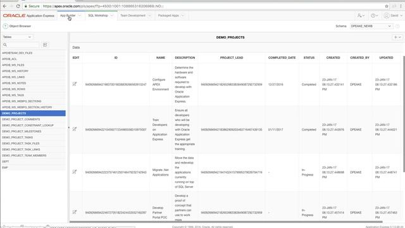The height and width of the screenshot is (228, 405).
Task: Select the DEMO_PROJECT_TEAM_MEMBERS table
Action: coord(33,155)
